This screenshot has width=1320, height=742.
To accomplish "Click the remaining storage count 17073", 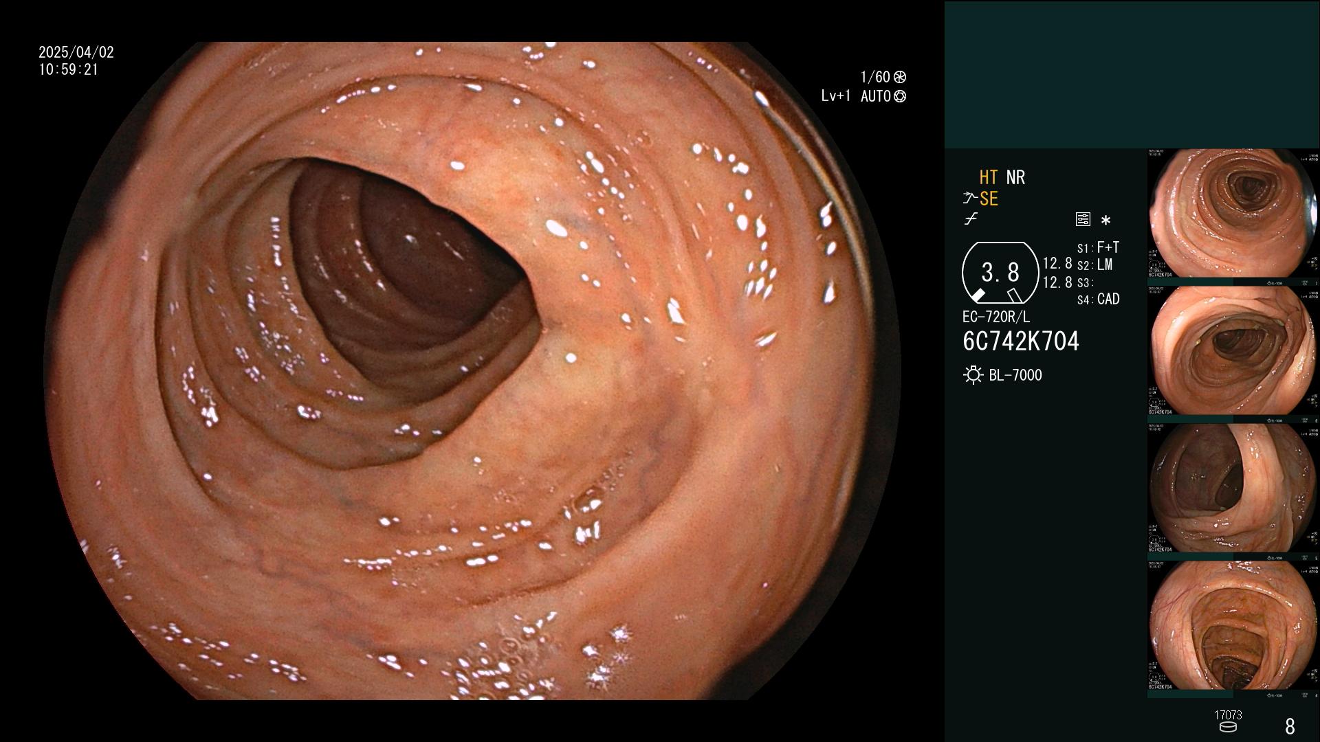I will coord(1228,715).
